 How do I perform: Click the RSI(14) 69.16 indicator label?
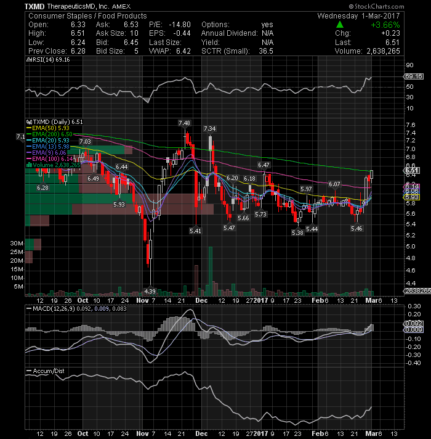click(48, 60)
